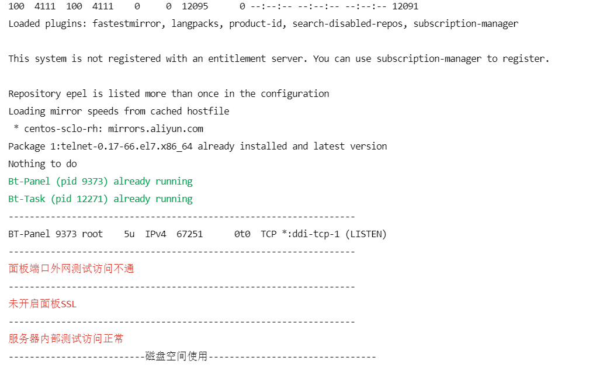Click the 磁盘空间使用 section header
Image resolution: width=610 pixels, height=368 pixels.
pos(176,356)
